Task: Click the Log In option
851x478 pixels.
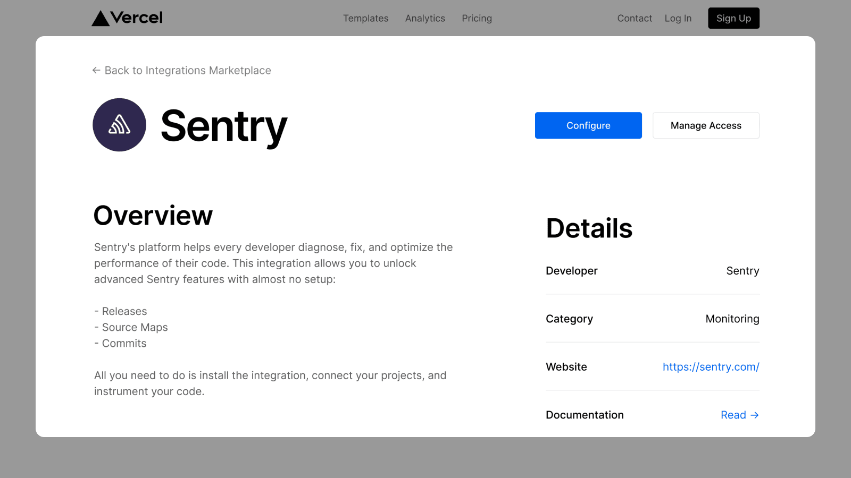Action: [678, 18]
